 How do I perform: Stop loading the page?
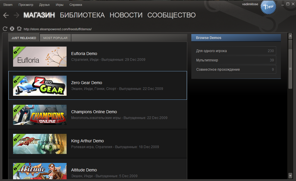click(12, 29)
